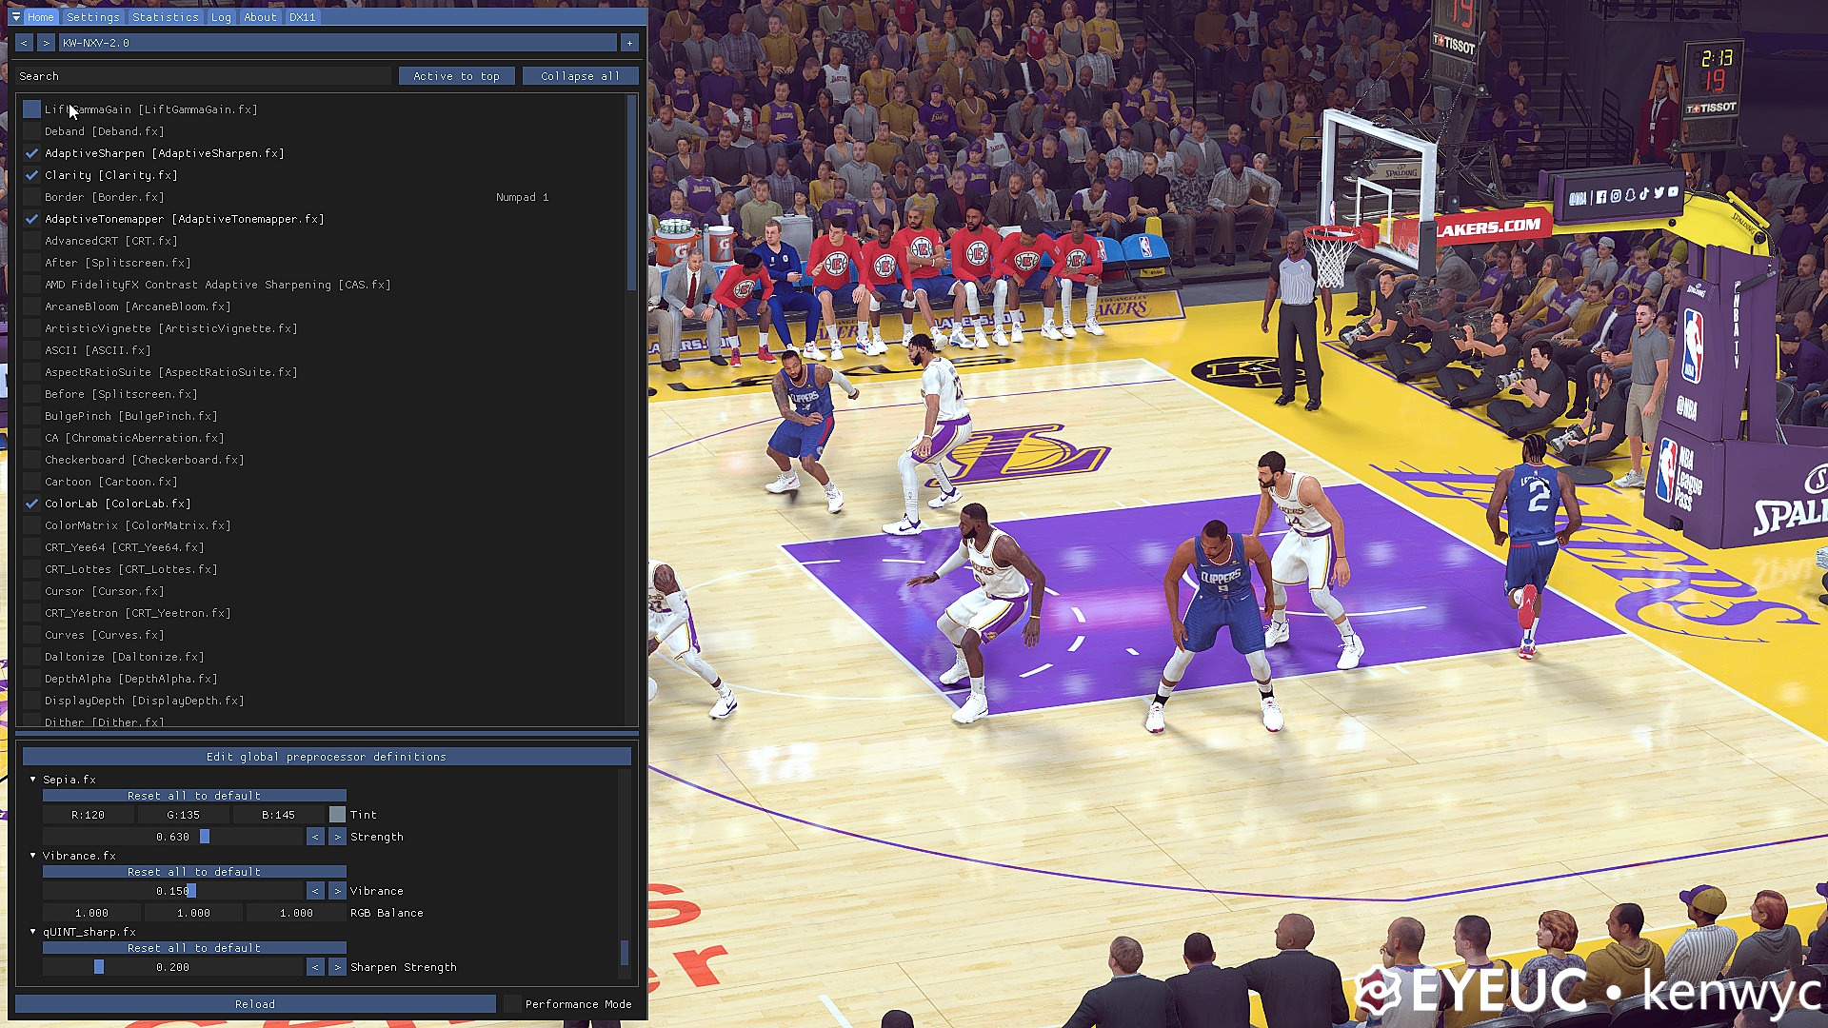The image size is (1828, 1028).
Task: Increase Vibrance value with right arrow
Action: tap(337, 891)
